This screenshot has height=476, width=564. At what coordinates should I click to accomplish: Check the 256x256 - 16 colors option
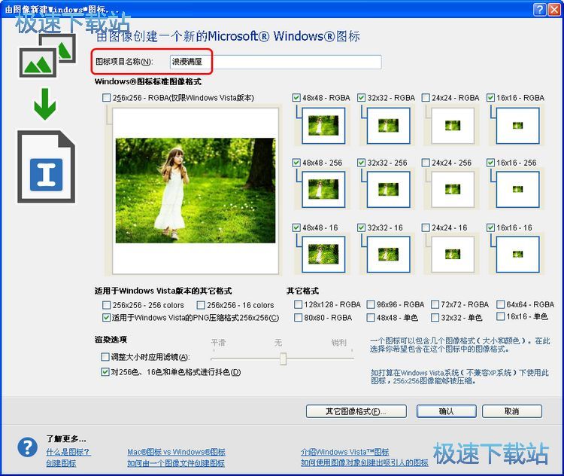coord(201,305)
